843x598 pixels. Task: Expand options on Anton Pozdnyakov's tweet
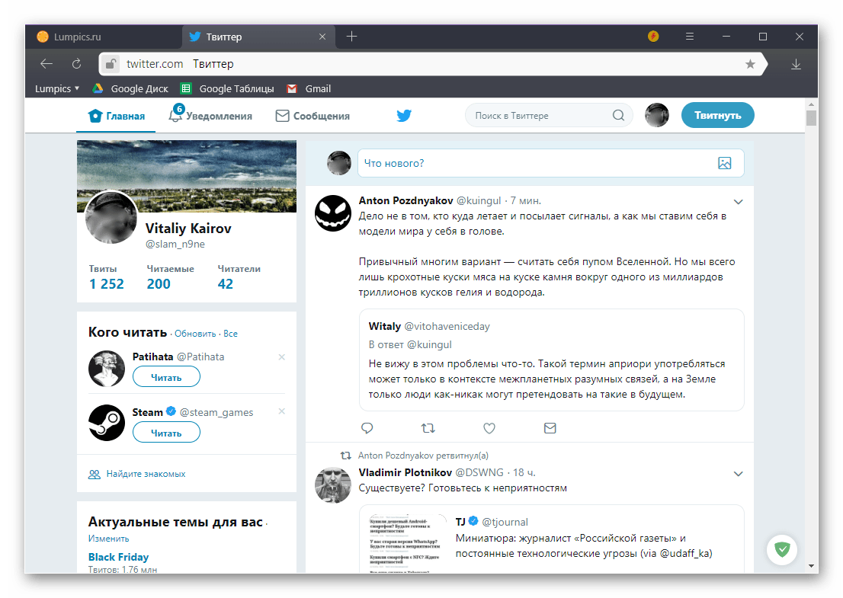click(738, 201)
